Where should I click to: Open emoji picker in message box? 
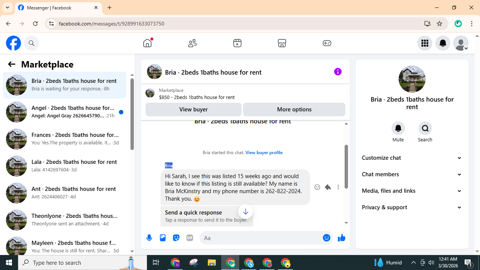[327, 238]
